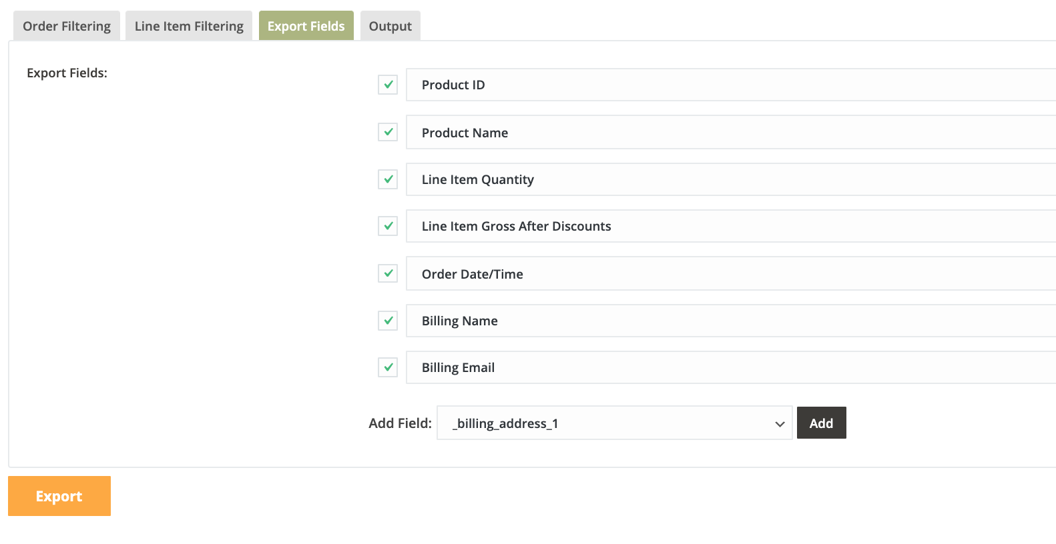
Task: Disable the Line Item Quantity field checkbox
Action: click(388, 179)
